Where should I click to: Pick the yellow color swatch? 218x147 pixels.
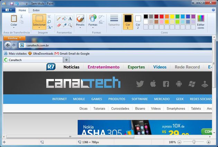click(x=172, y=17)
